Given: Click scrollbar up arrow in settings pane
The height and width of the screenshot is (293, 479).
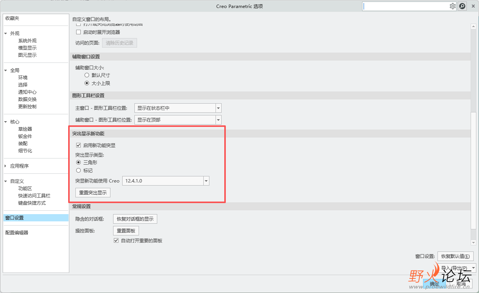Looking at the screenshot, I should click(473, 26).
